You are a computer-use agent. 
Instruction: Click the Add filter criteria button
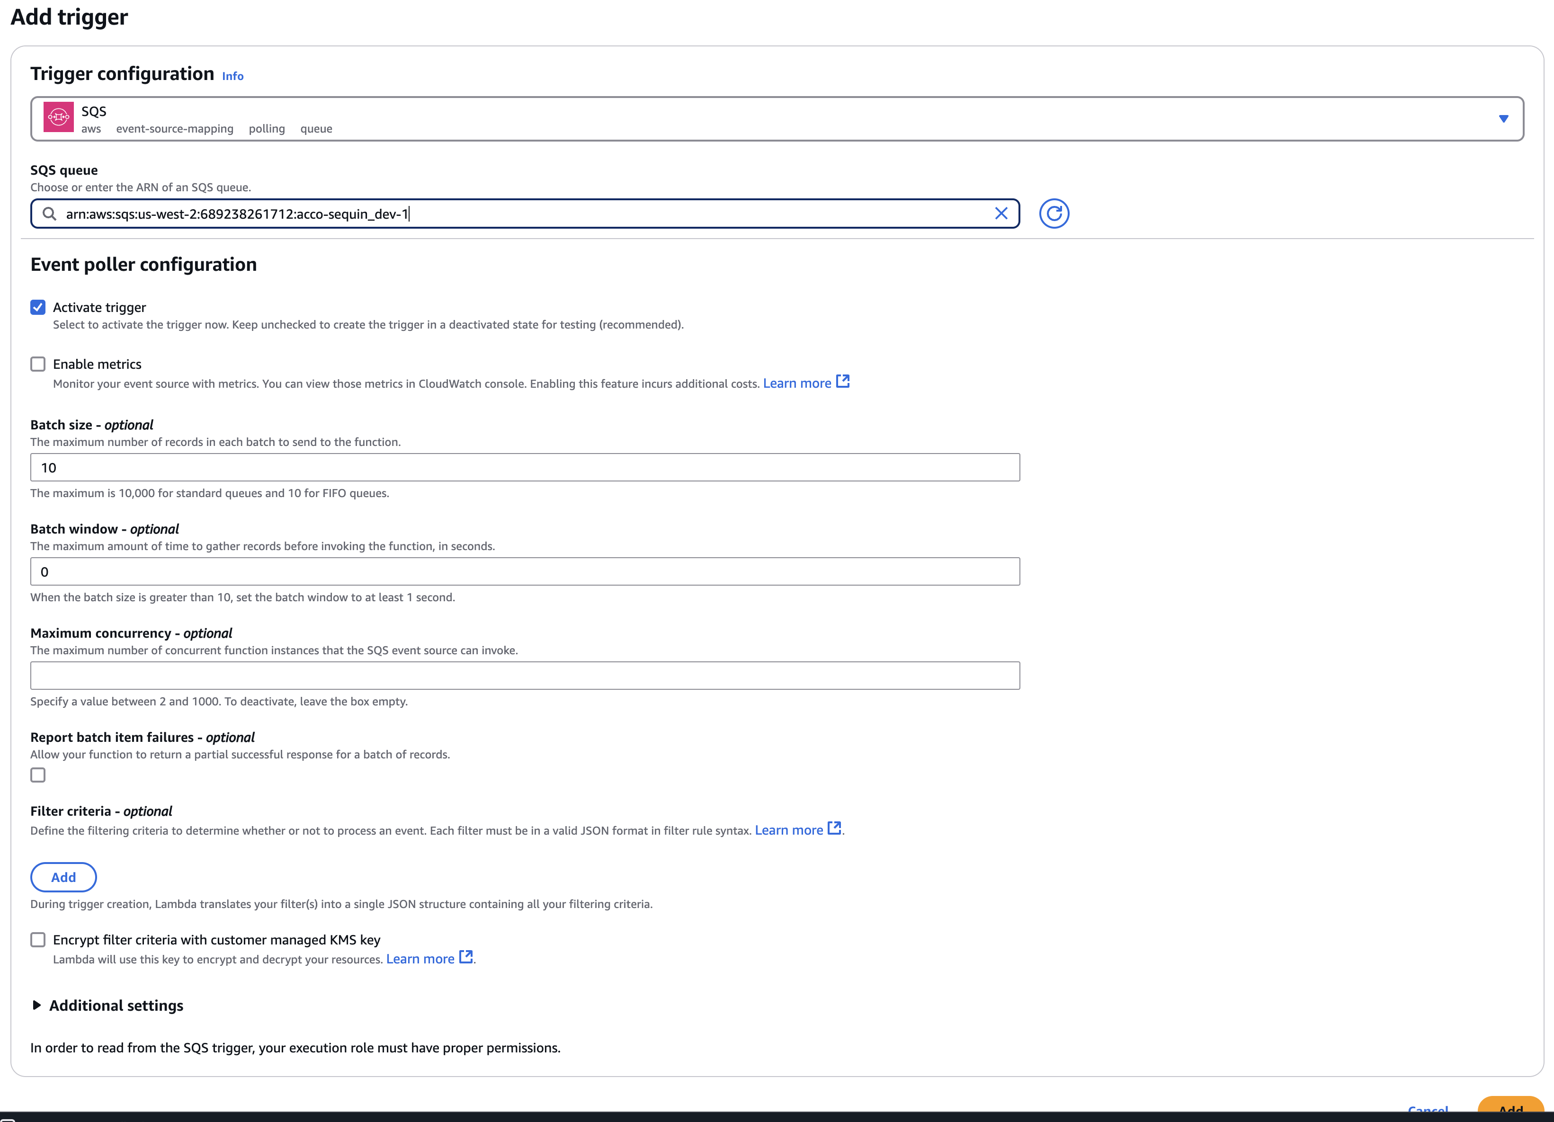coord(63,877)
